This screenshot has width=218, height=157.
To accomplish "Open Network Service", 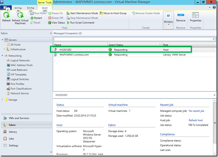I will (x=18, y=94).
